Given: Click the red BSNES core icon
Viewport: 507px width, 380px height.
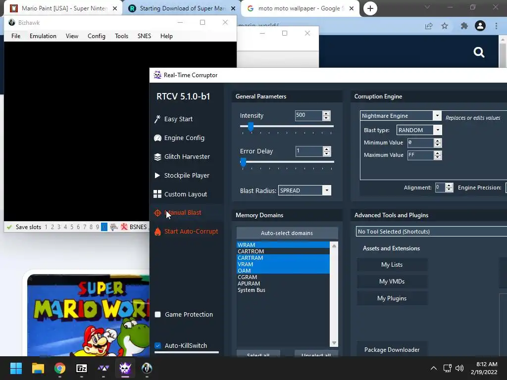Looking at the screenshot, I should (x=124, y=227).
